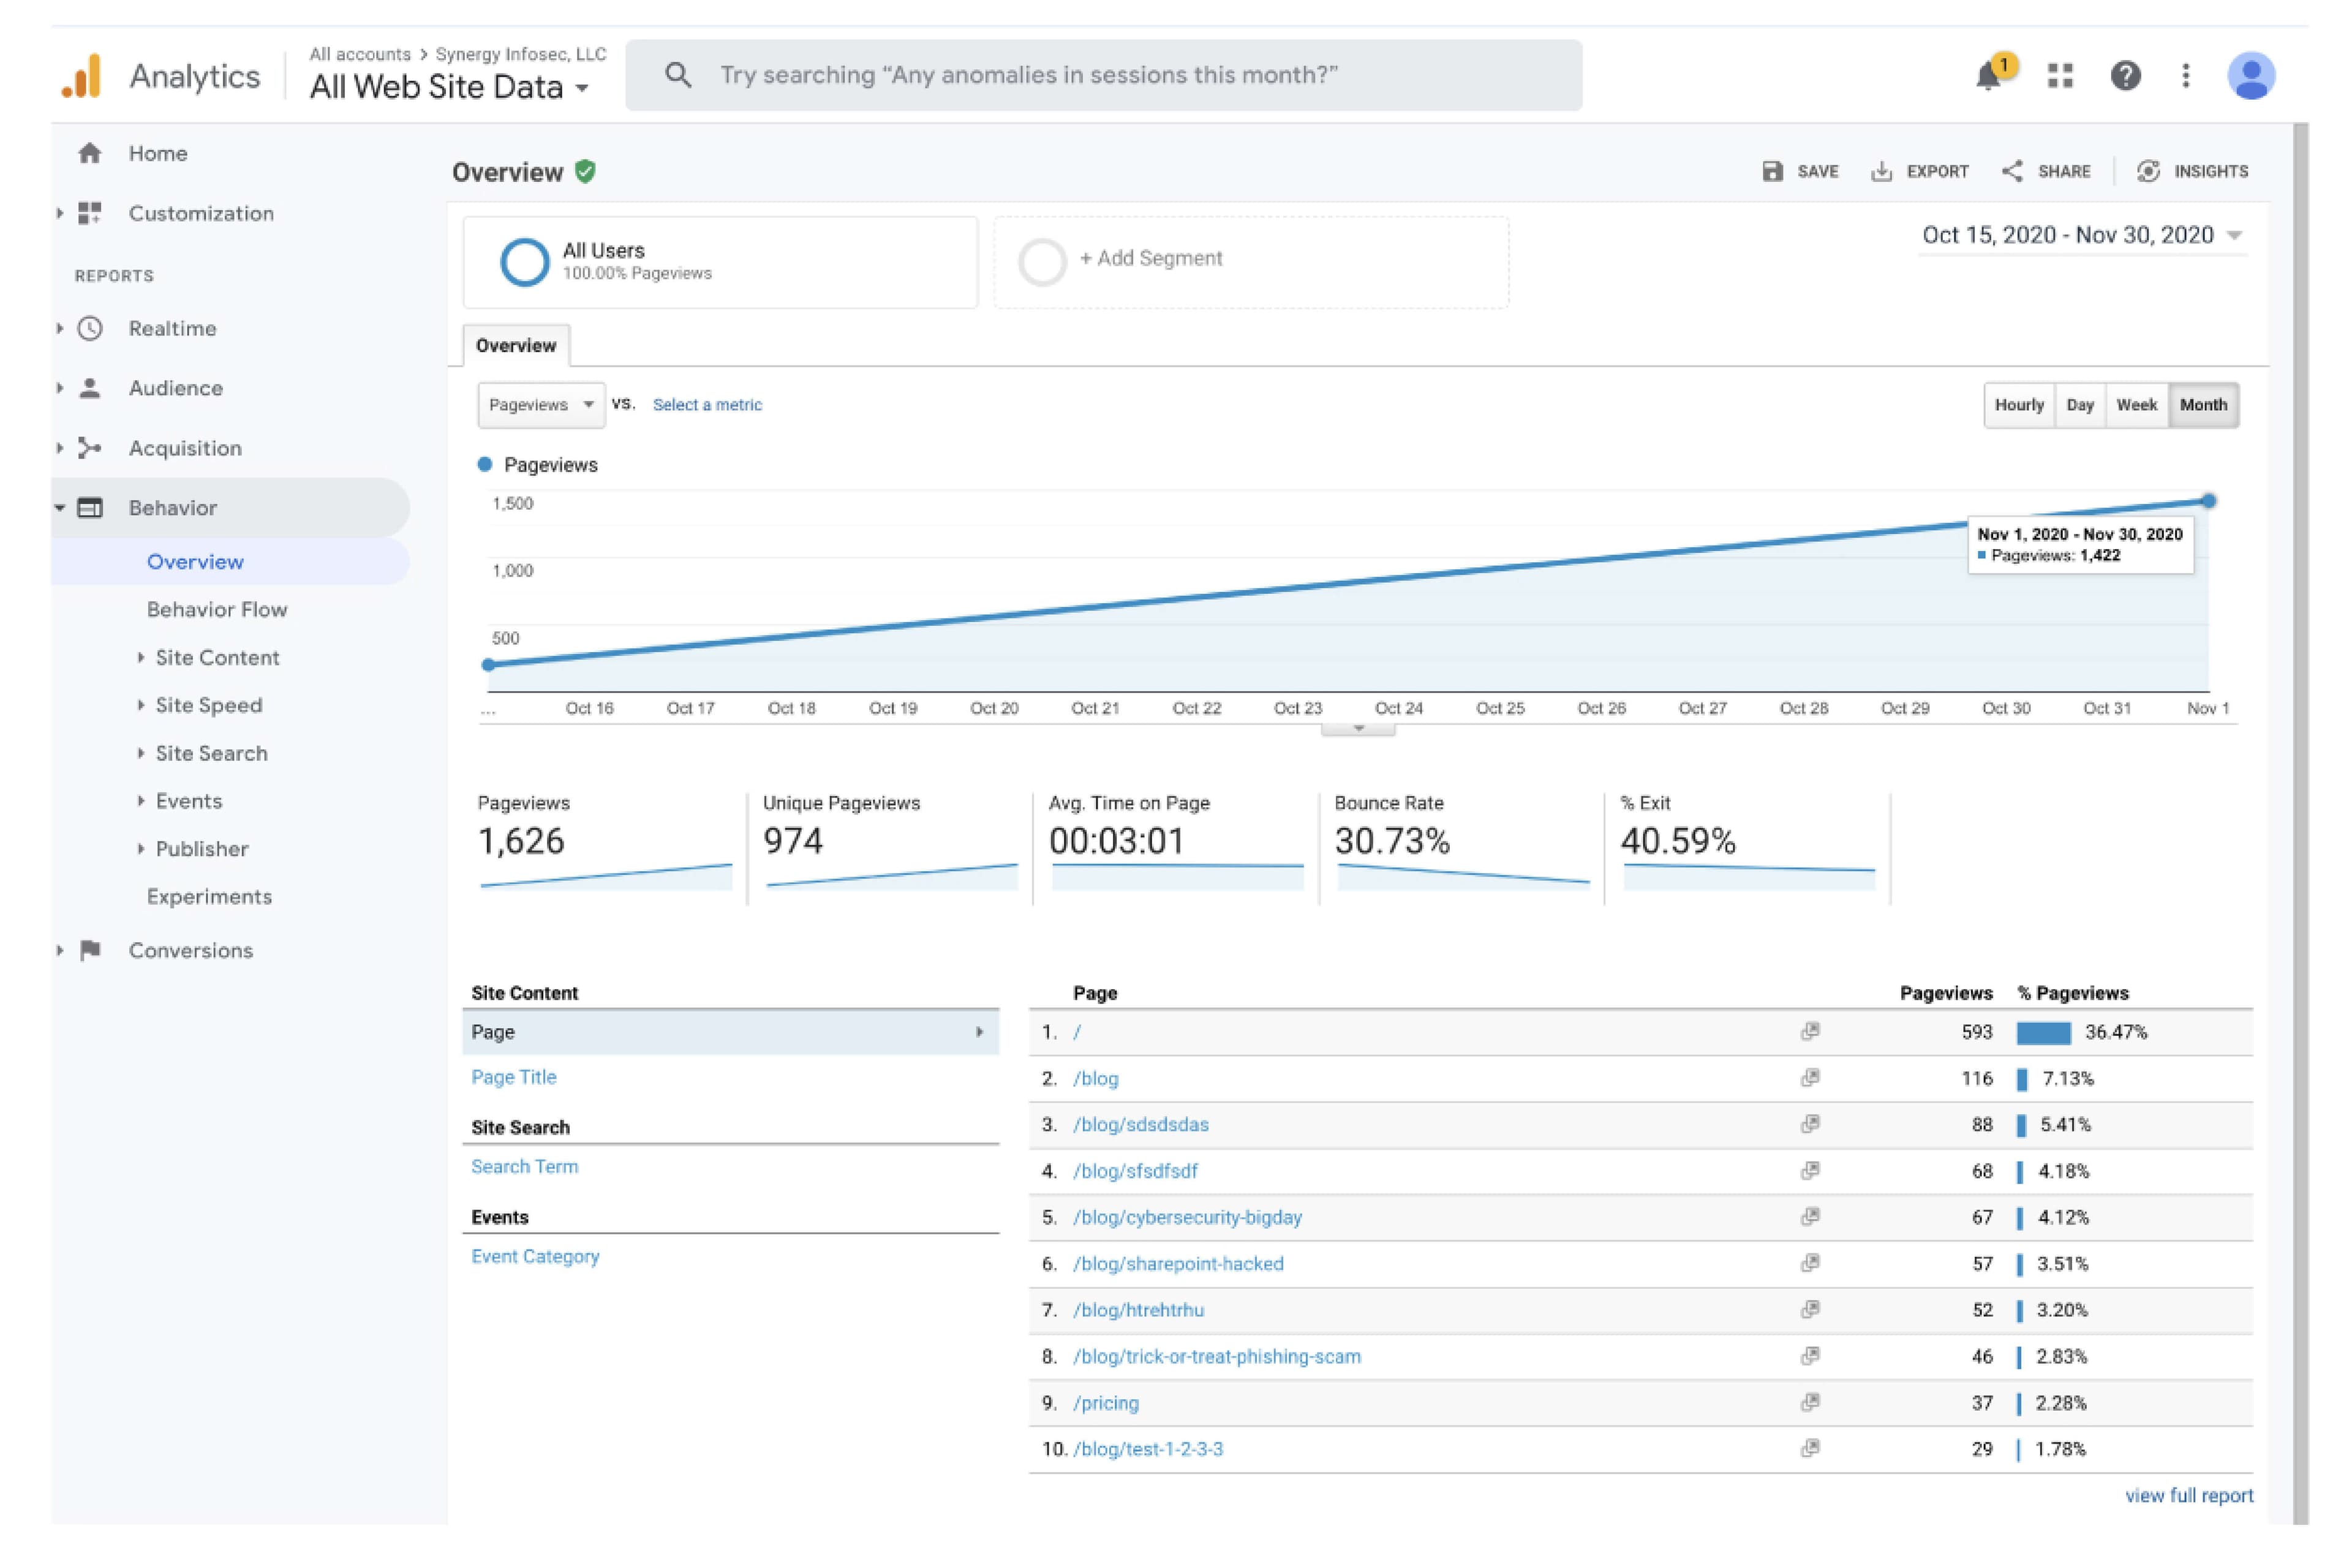Image resolution: width=2352 pixels, height=1568 pixels.
Task: Click the blue Pageviews legend dot
Action: click(x=485, y=464)
